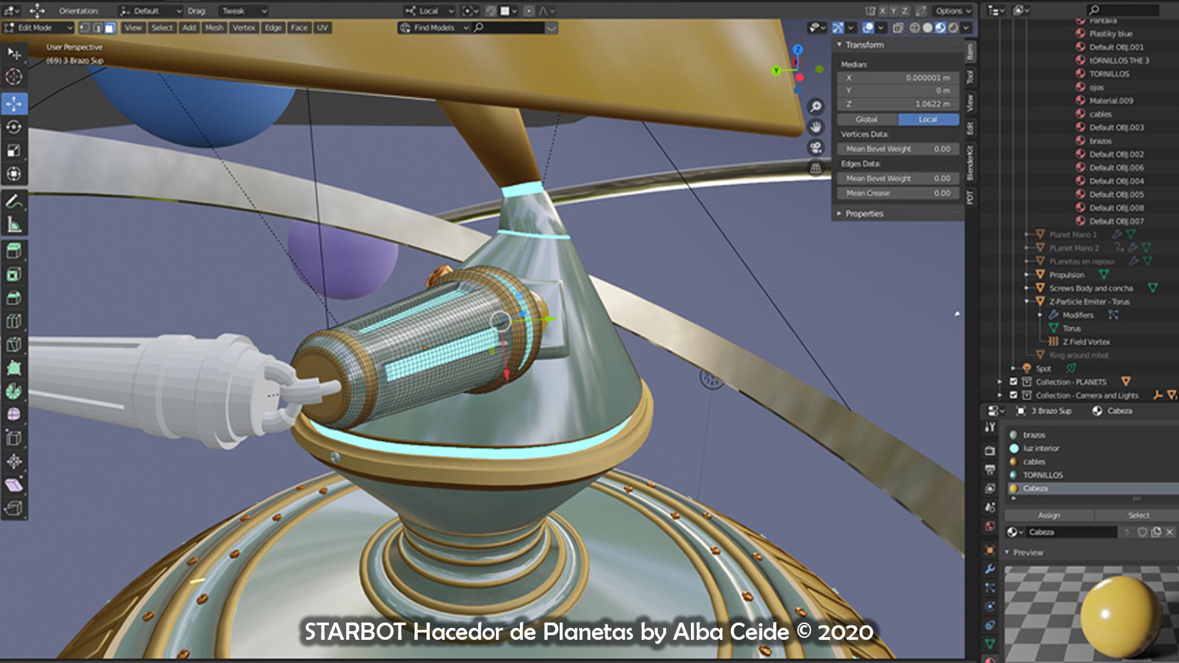Open the Vertex menu

click(244, 28)
